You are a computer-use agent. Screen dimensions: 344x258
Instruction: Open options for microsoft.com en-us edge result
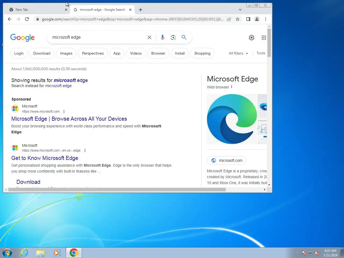coord(85,150)
